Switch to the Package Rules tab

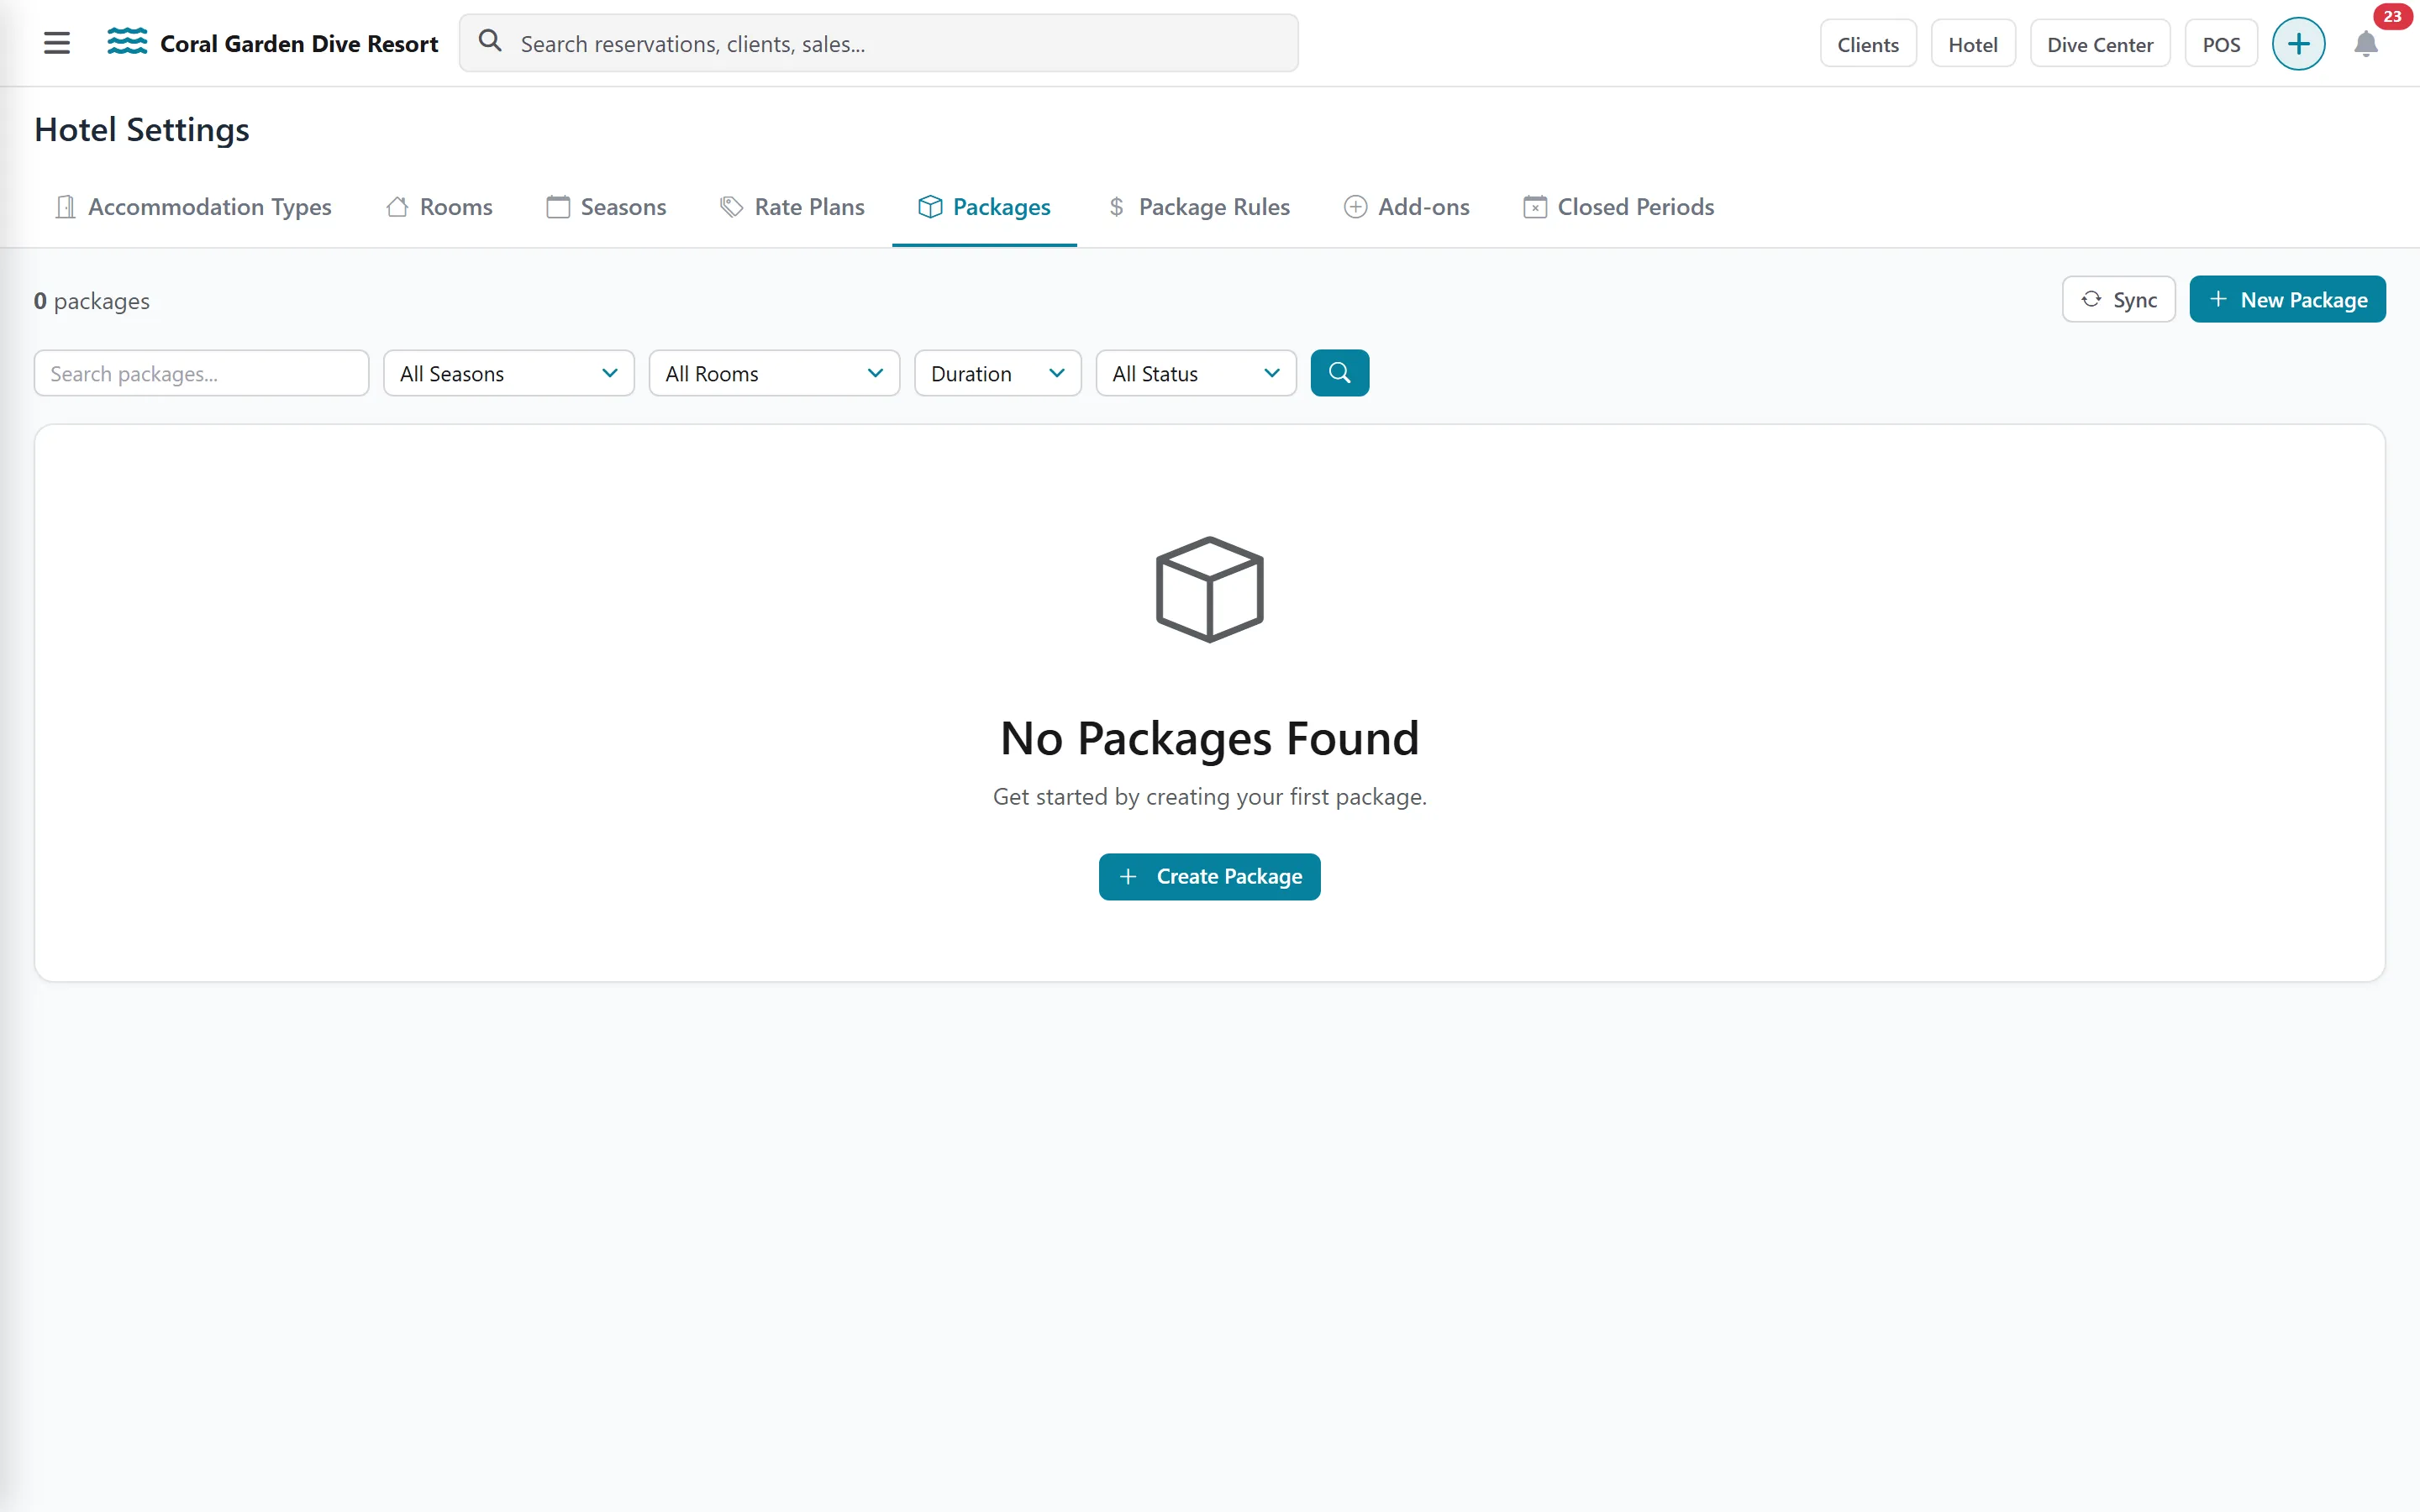tap(1198, 207)
